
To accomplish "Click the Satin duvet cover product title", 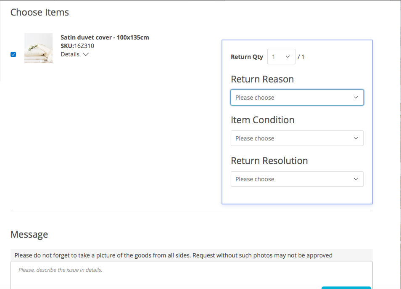I will click(x=105, y=37).
